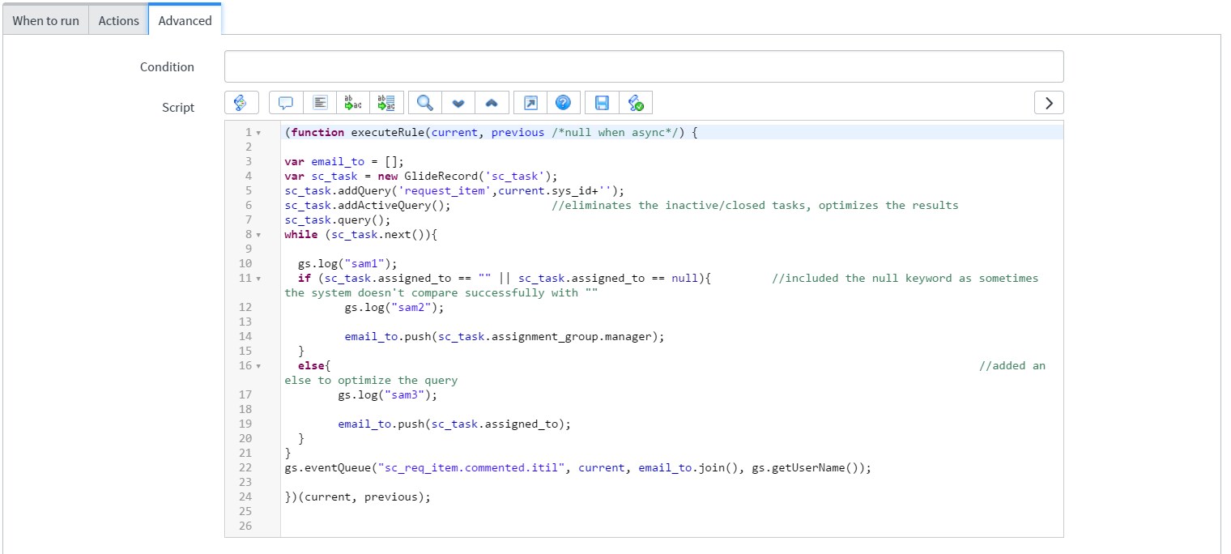Click the Find Previous up arrow
Viewport: 1231px width, 554px height.
pos(492,103)
